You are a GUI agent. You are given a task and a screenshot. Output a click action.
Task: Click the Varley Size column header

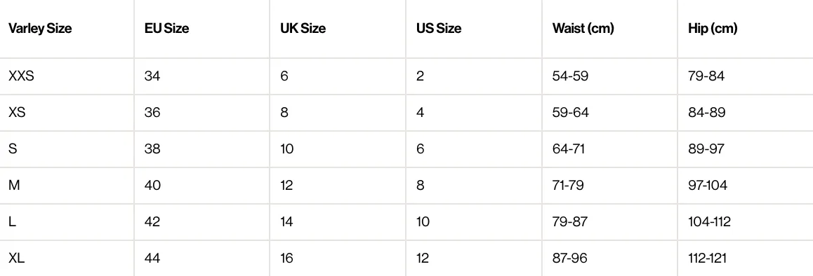[x=40, y=29]
